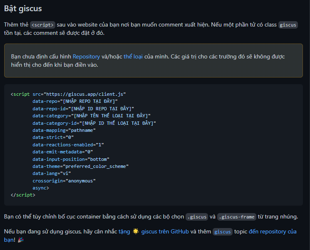Click the data-emit-metadata="0" line

pos(63,152)
